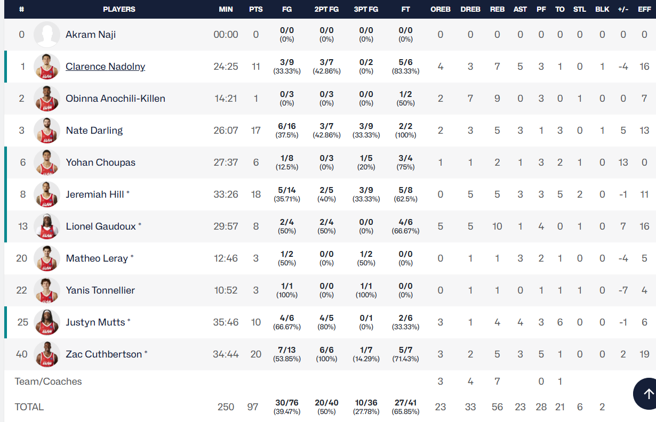The image size is (656, 422).
Task: Open Jeremiah Hill's player photo
Action: tap(47, 194)
